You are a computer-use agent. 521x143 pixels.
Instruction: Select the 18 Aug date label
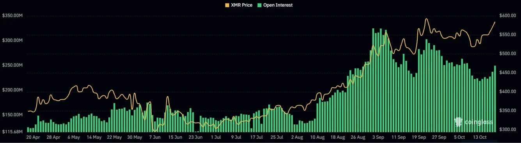pos(338,137)
